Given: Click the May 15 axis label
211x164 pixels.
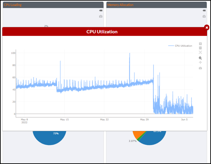Looking at the screenshot, I should (64, 119).
